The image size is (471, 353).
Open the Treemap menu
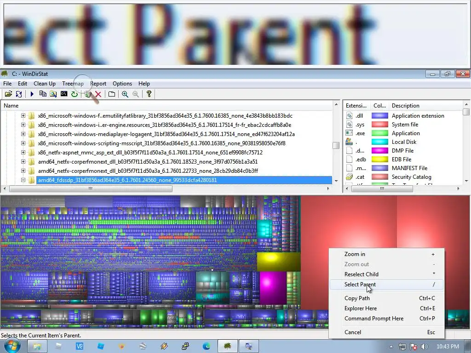pyautogui.click(x=73, y=84)
